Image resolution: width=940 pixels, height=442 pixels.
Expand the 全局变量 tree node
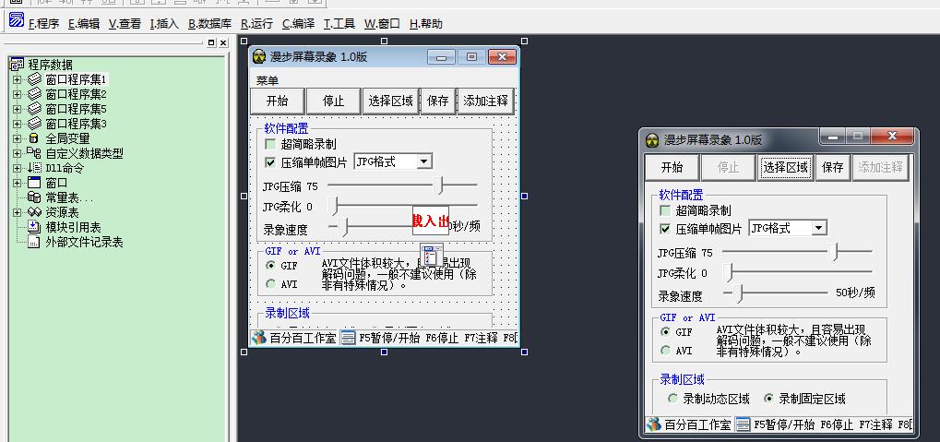(17, 138)
